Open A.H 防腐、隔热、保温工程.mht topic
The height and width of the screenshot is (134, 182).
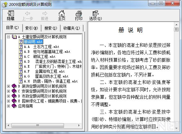[51, 81]
